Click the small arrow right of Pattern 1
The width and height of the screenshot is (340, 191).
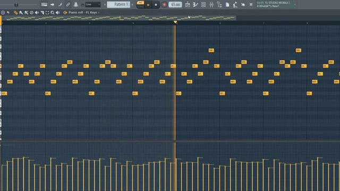132,5
